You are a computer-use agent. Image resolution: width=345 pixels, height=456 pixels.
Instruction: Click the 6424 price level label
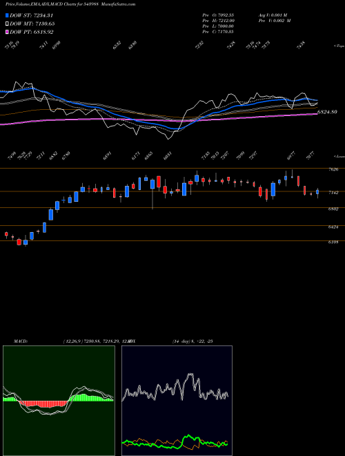tap(333, 227)
